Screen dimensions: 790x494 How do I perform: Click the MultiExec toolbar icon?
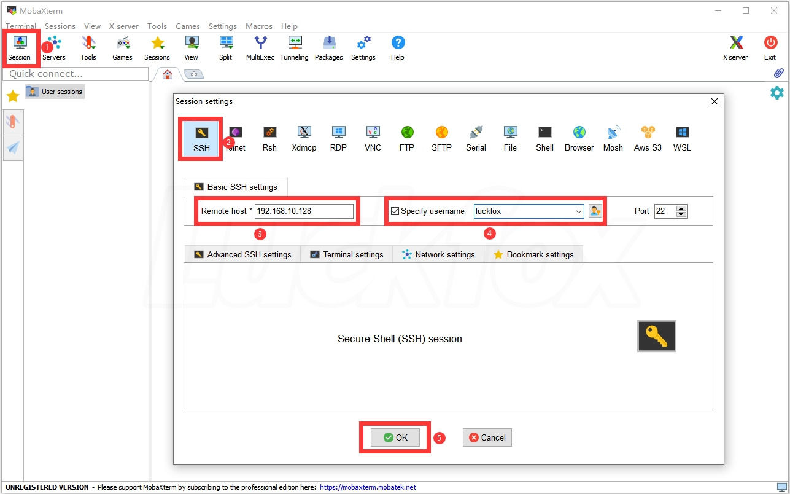tap(260, 48)
